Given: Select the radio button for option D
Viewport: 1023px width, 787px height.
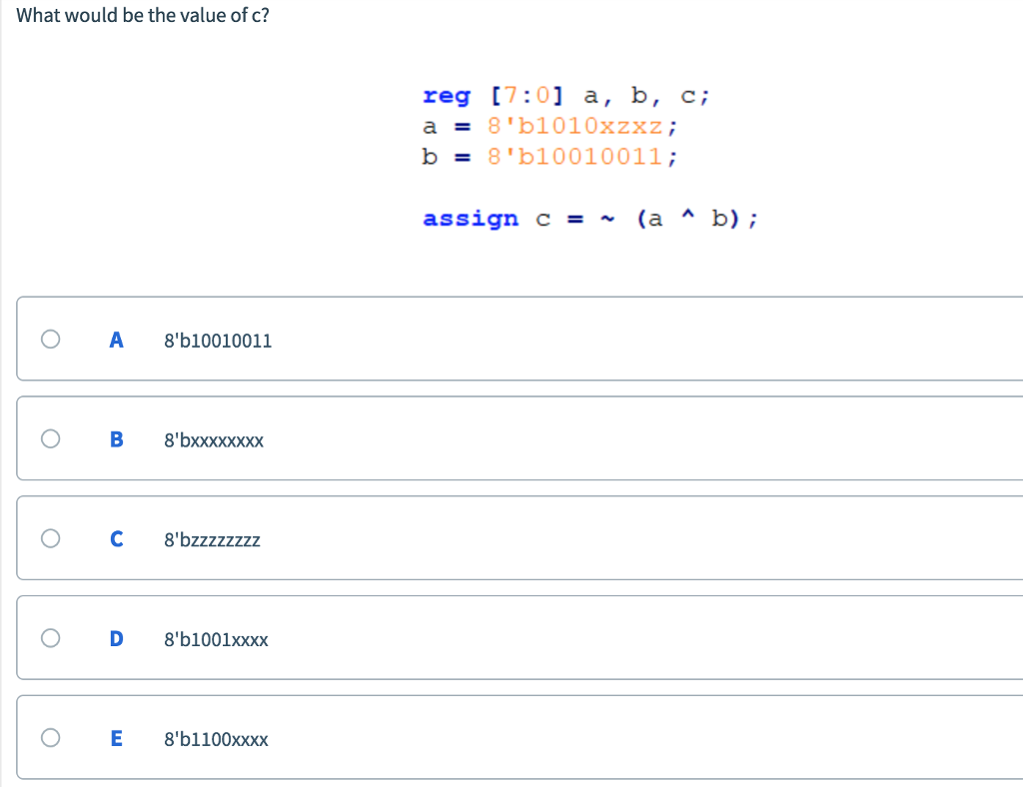Looking at the screenshot, I should click(50, 637).
